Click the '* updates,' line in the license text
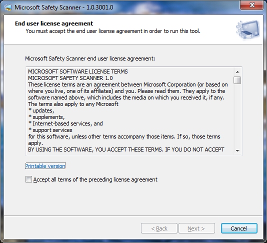Viewport: 267px width, 243px height. [x=41, y=110]
